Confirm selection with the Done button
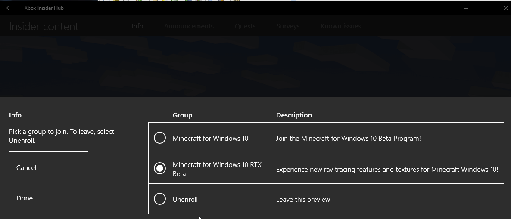 [x=49, y=198]
